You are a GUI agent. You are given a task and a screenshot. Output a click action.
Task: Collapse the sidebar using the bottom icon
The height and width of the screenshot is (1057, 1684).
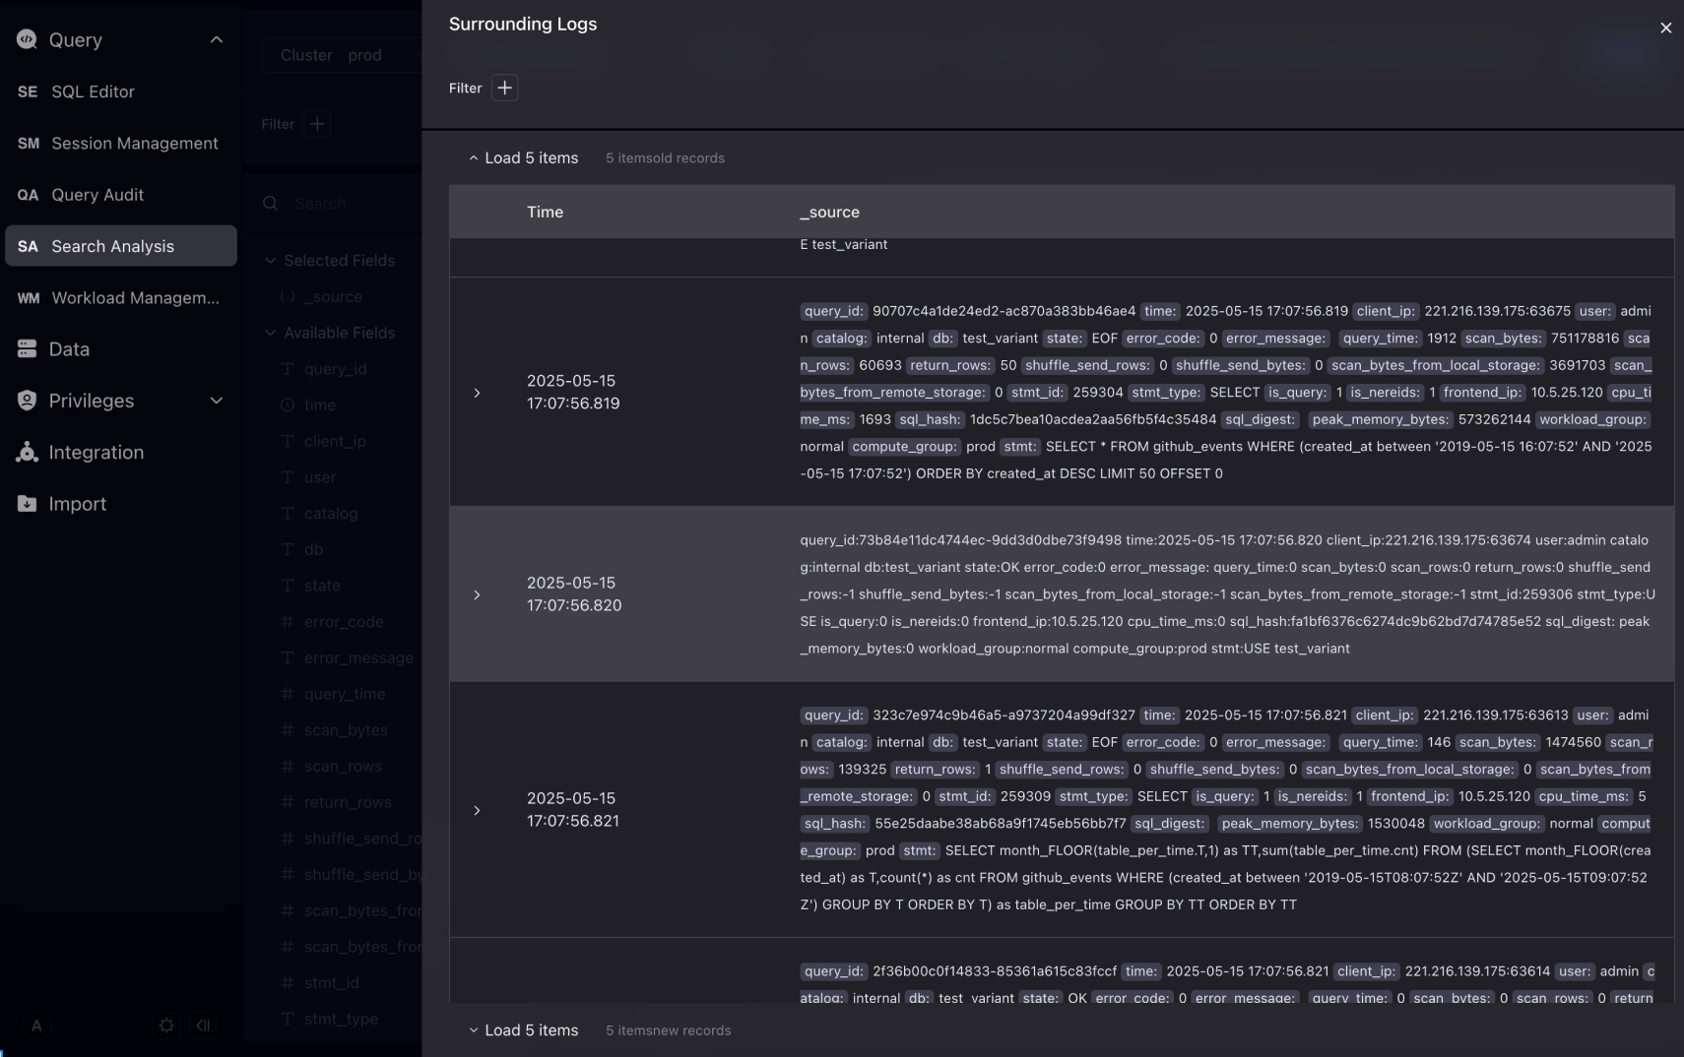pyautogui.click(x=203, y=1026)
